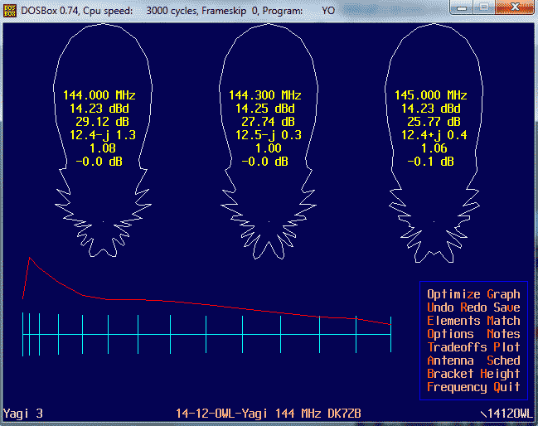Click the 144.300 MHz frequency label
538x426 pixels.
tap(265, 95)
